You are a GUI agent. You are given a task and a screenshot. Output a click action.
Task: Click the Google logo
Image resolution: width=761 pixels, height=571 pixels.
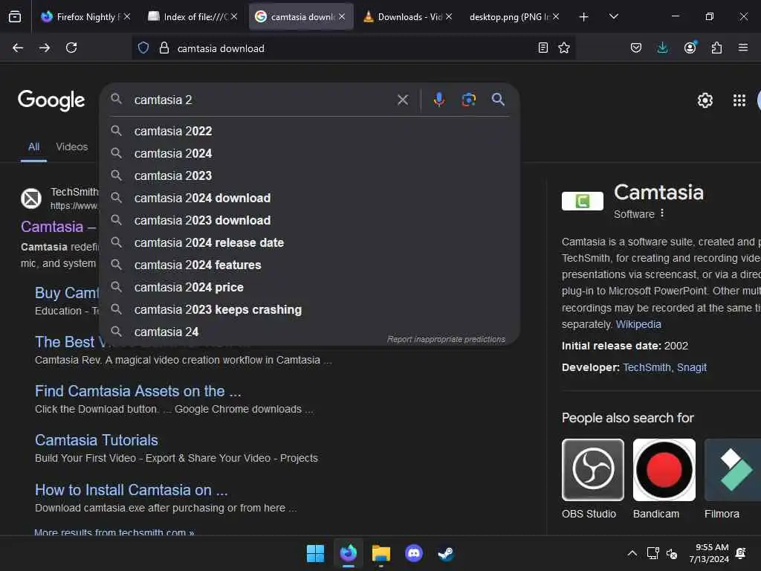point(51,100)
